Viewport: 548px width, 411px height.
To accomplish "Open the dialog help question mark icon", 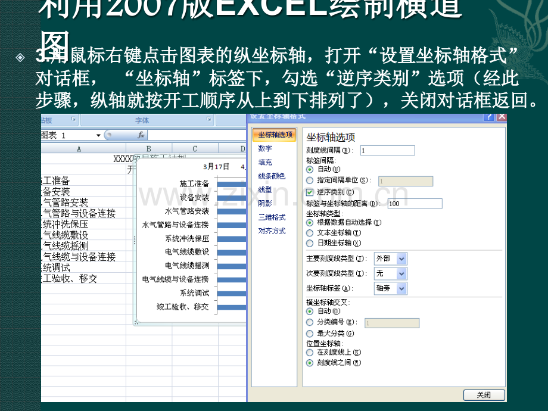I will (489, 117).
